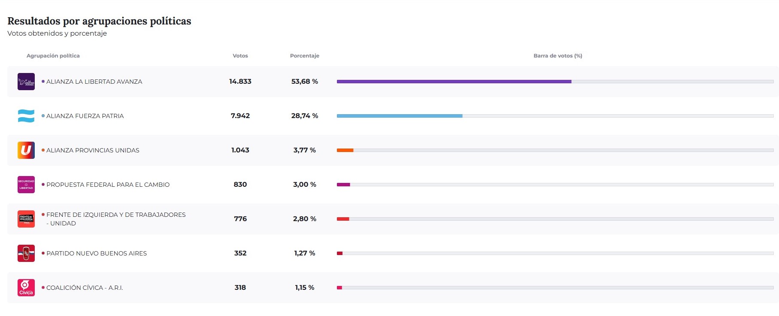779x316 pixels.
Task: Click the 14.833 votes value
Action: [x=240, y=82]
